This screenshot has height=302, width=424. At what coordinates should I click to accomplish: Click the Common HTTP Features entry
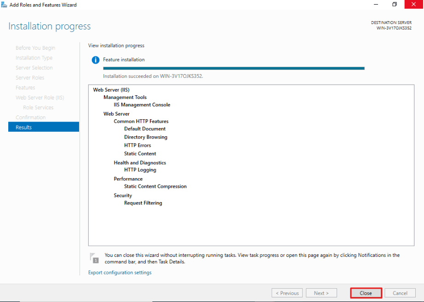point(141,121)
